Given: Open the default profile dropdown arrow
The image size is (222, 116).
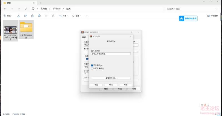Looking at the screenshot, I should (137, 51).
